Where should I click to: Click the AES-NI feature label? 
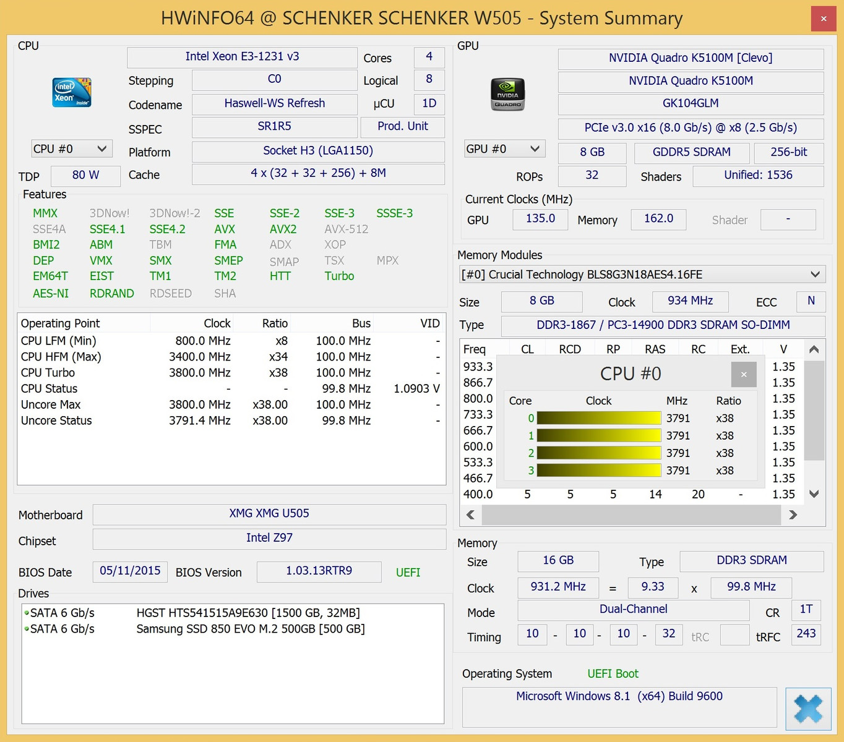coord(51,294)
